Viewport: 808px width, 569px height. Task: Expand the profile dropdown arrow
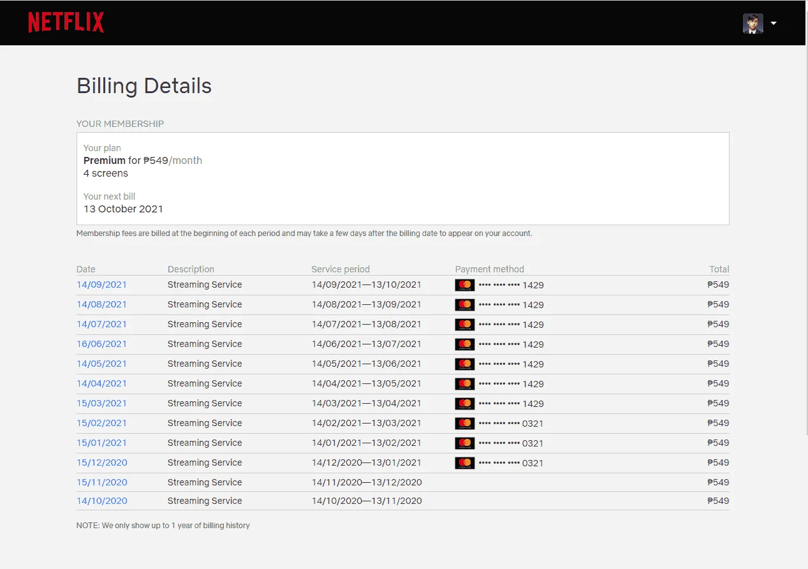click(774, 24)
